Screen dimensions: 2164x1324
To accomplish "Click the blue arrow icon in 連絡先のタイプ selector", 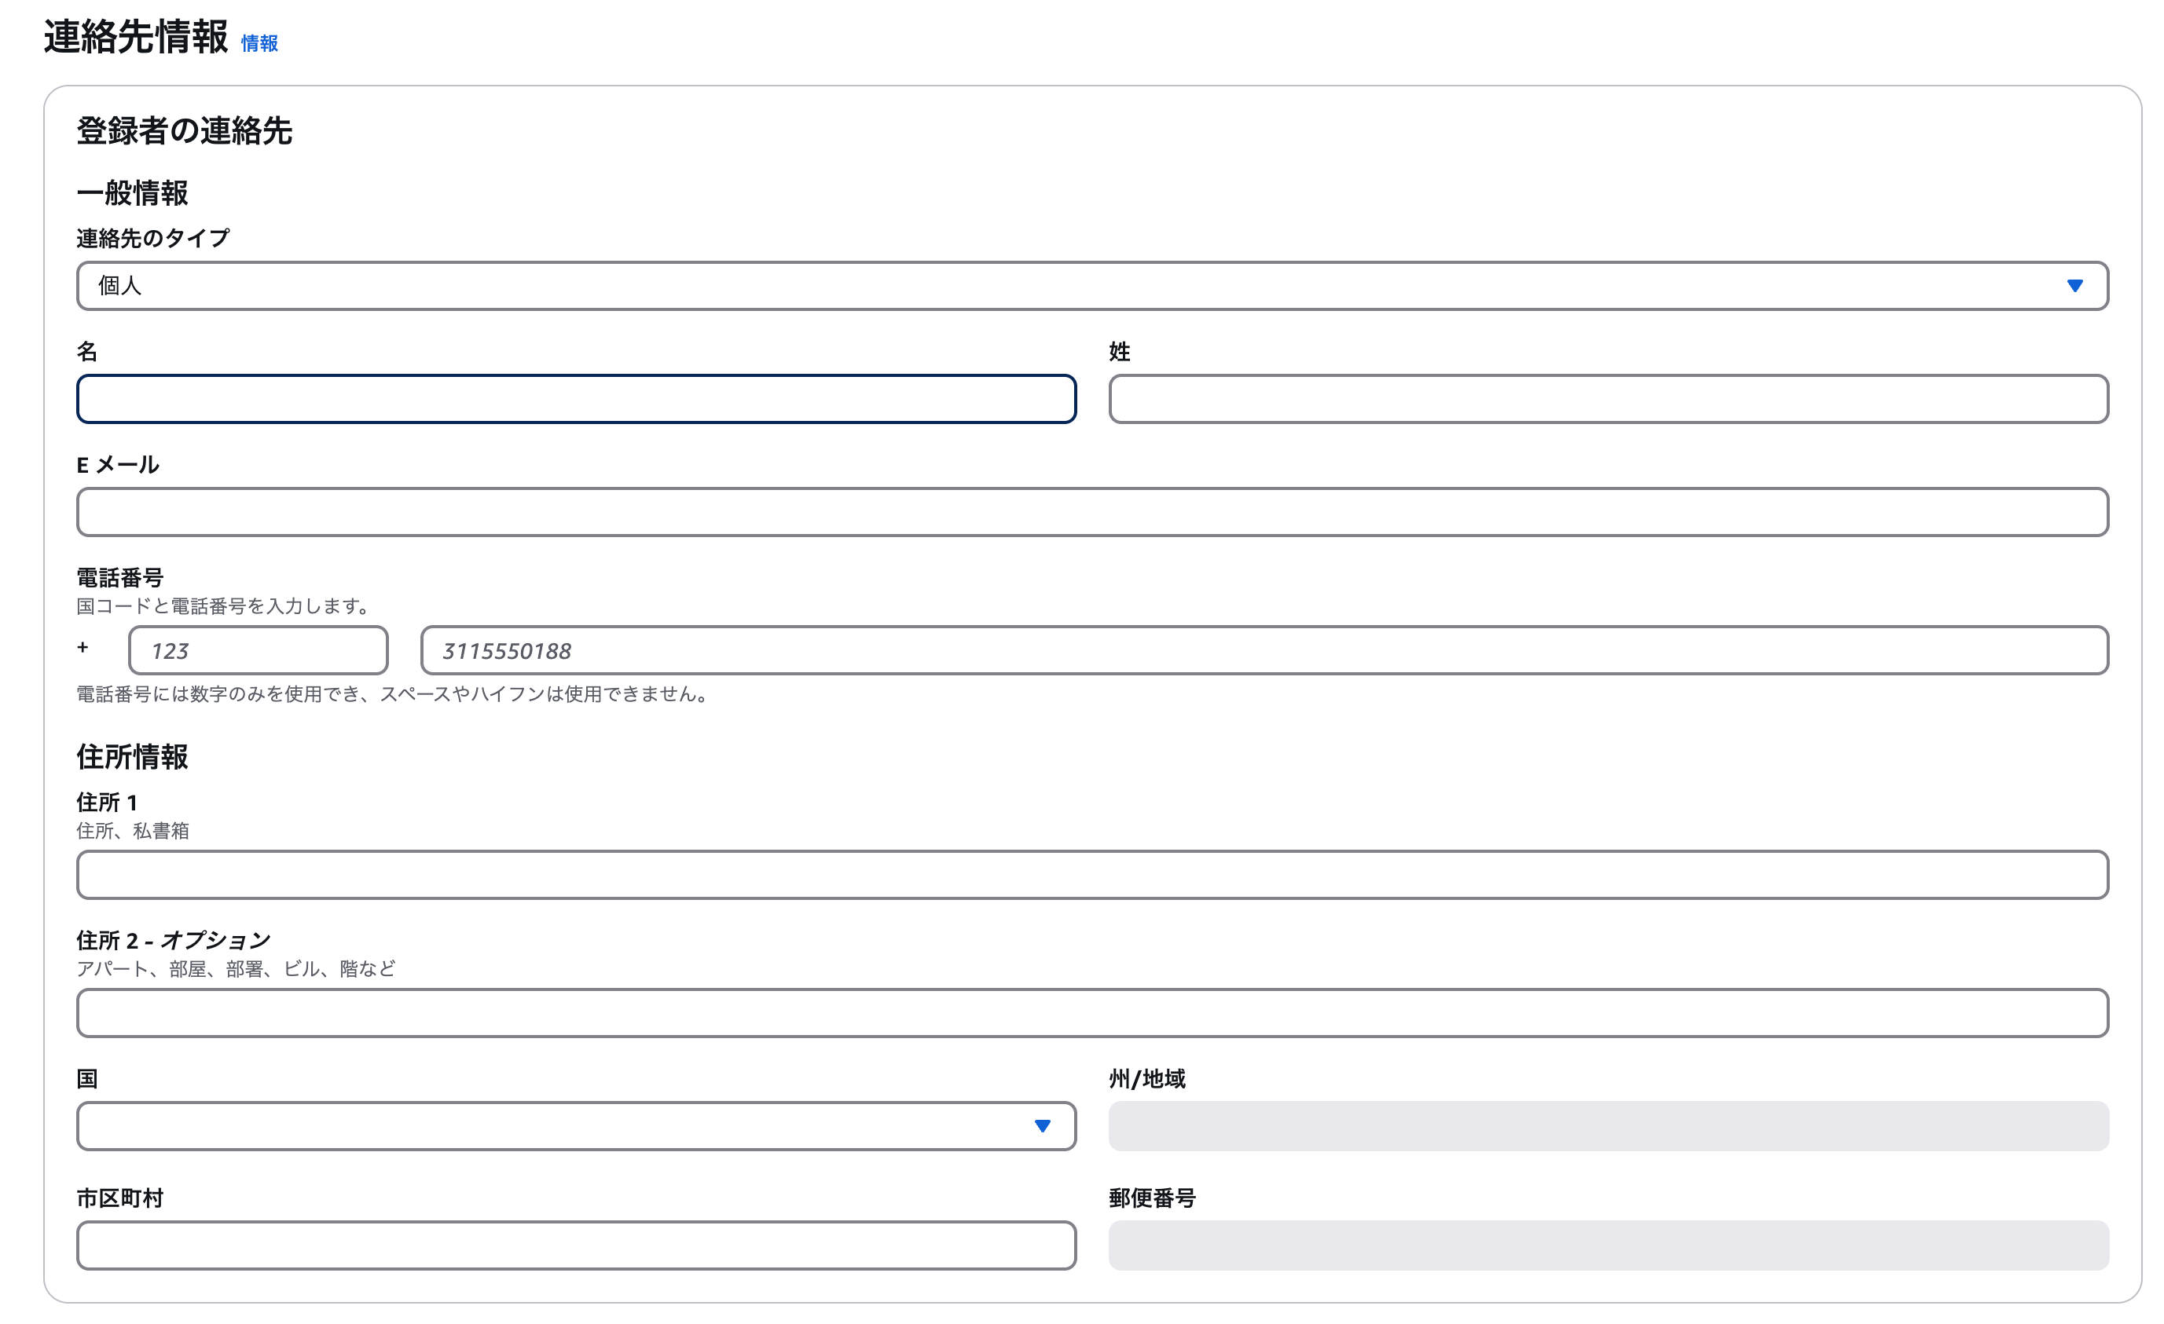I will (2074, 285).
